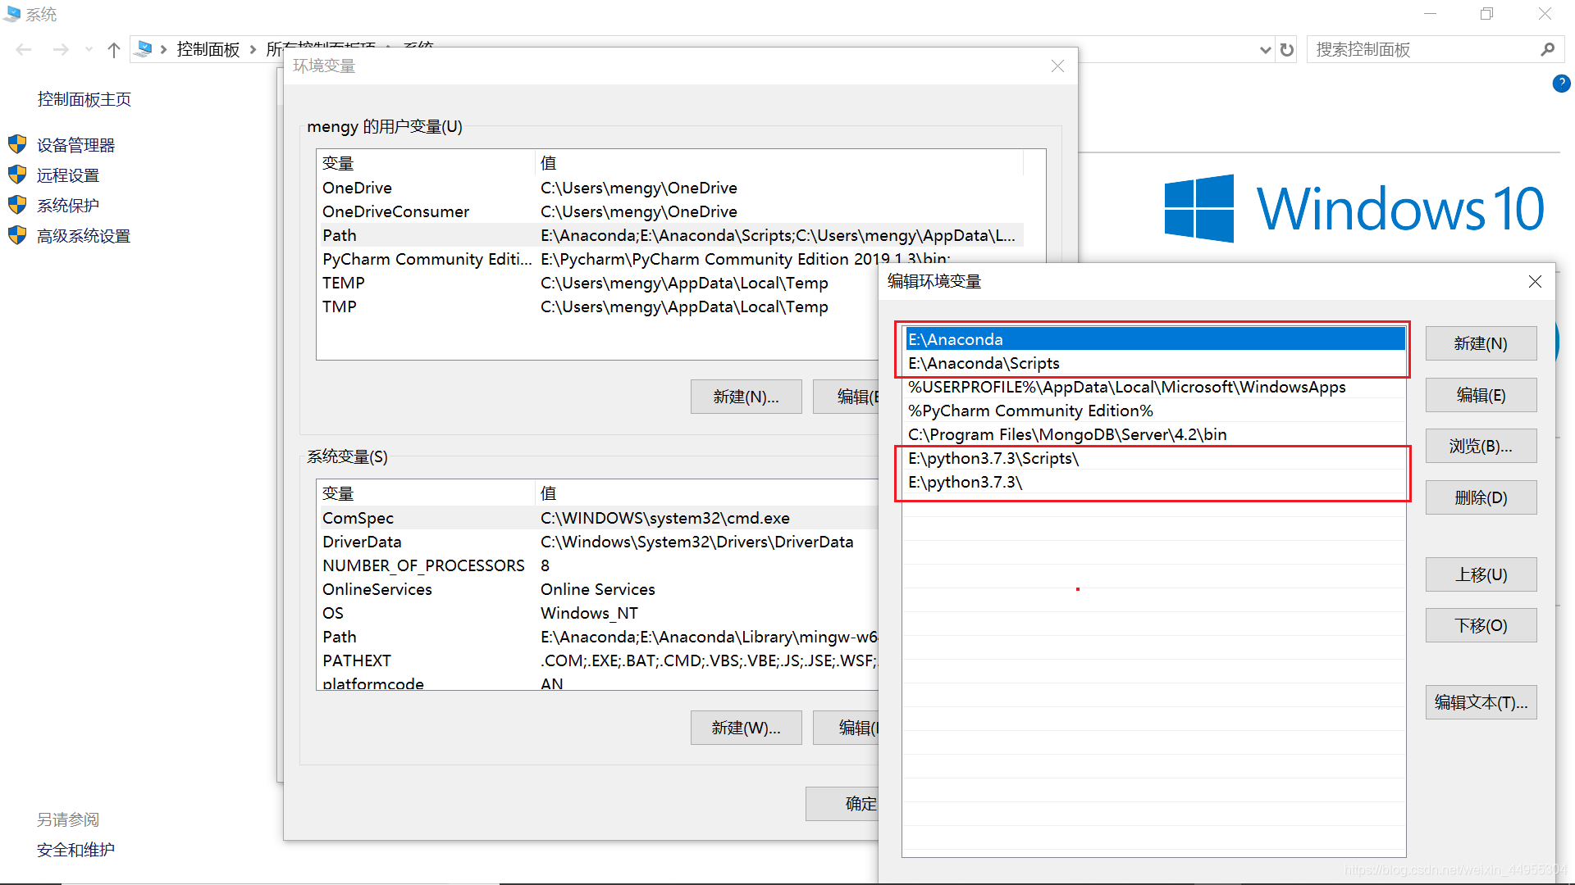Viewport: 1575px width, 885px height.
Task: Close the 编辑环境变量 dialog
Action: pyautogui.click(x=1535, y=282)
